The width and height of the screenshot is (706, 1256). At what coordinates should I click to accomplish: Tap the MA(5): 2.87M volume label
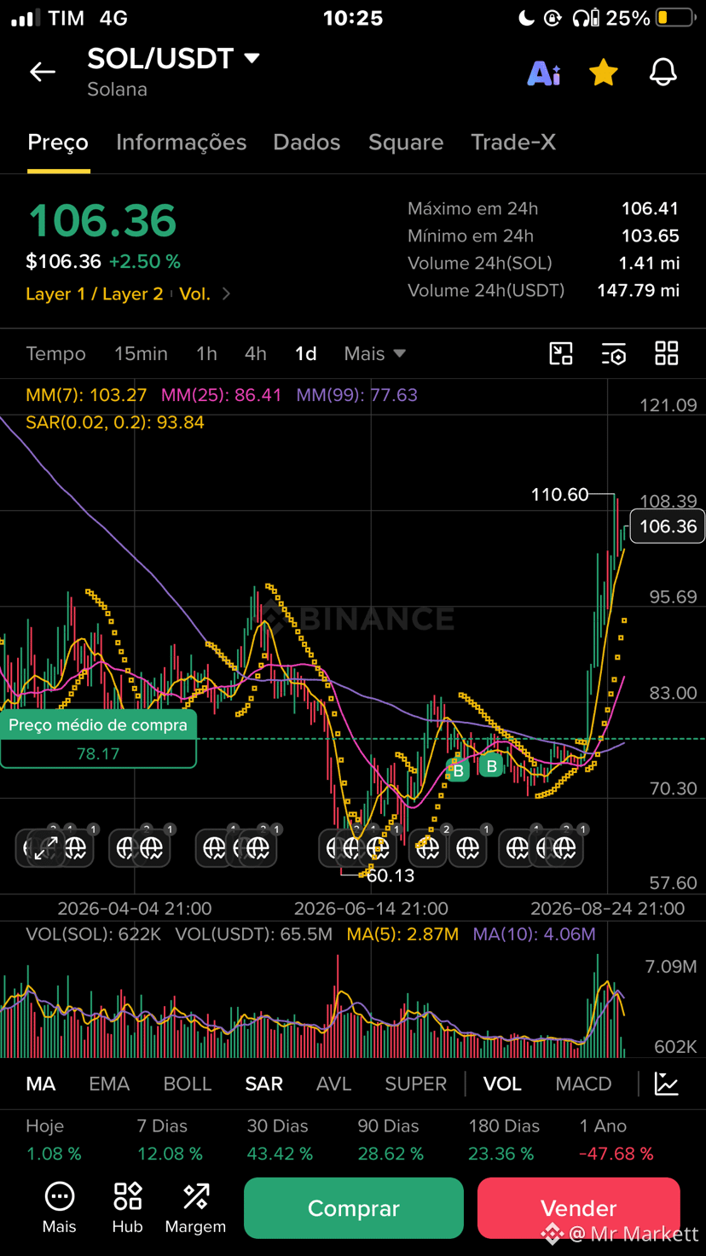point(402,934)
